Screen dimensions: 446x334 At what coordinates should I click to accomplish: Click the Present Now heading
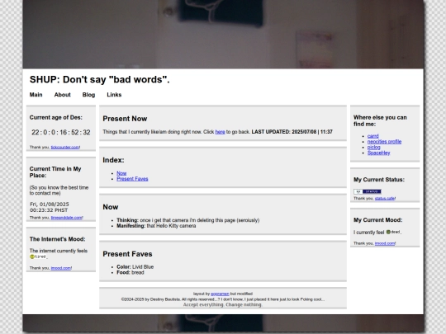(x=125, y=119)
